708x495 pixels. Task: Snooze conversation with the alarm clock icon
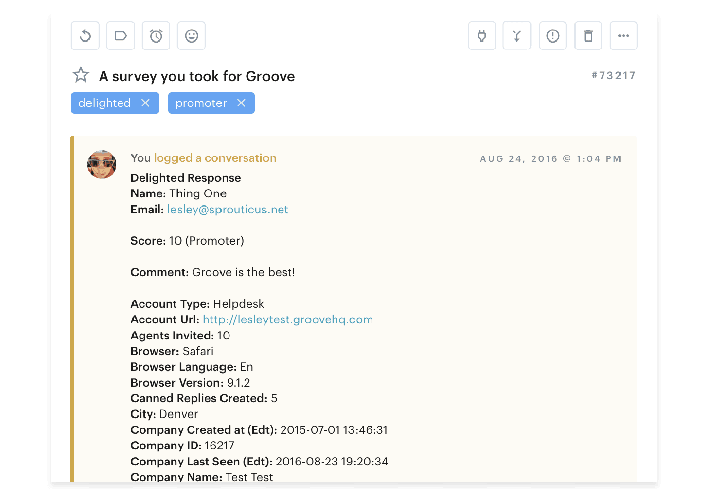coord(156,36)
